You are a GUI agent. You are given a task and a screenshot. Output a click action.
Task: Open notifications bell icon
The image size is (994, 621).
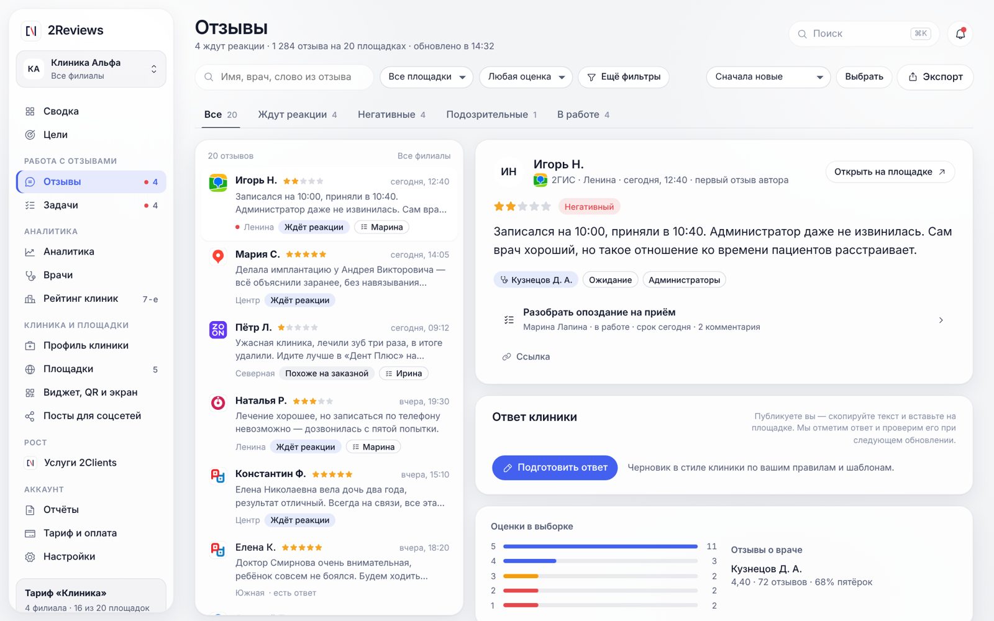(x=960, y=34)
